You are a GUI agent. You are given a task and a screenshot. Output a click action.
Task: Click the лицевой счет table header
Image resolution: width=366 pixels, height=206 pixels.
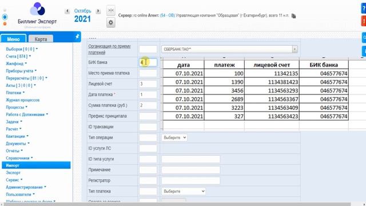coord(272,65)
